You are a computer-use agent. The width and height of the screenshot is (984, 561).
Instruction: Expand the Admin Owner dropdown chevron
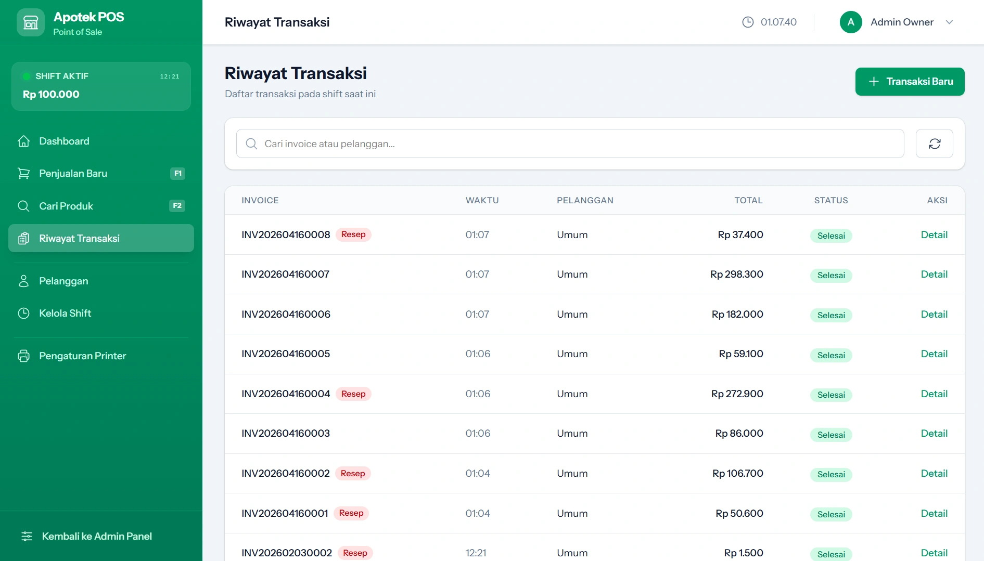pos(949,22)
